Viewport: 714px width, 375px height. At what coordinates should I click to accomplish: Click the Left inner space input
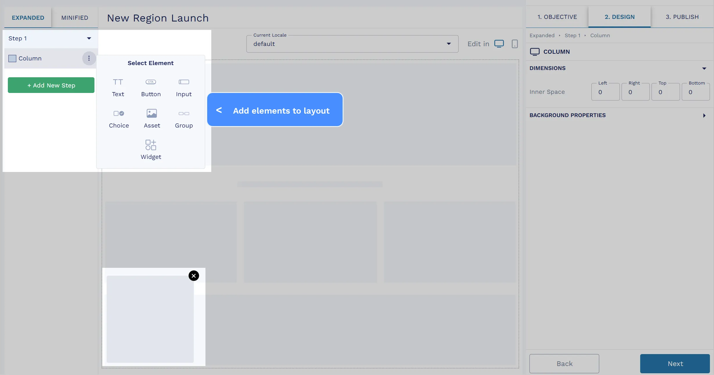(605, 91)
